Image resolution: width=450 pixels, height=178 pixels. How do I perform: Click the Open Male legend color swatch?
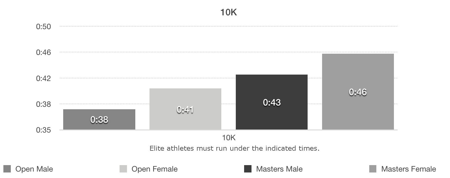click(x=7, y=169)
